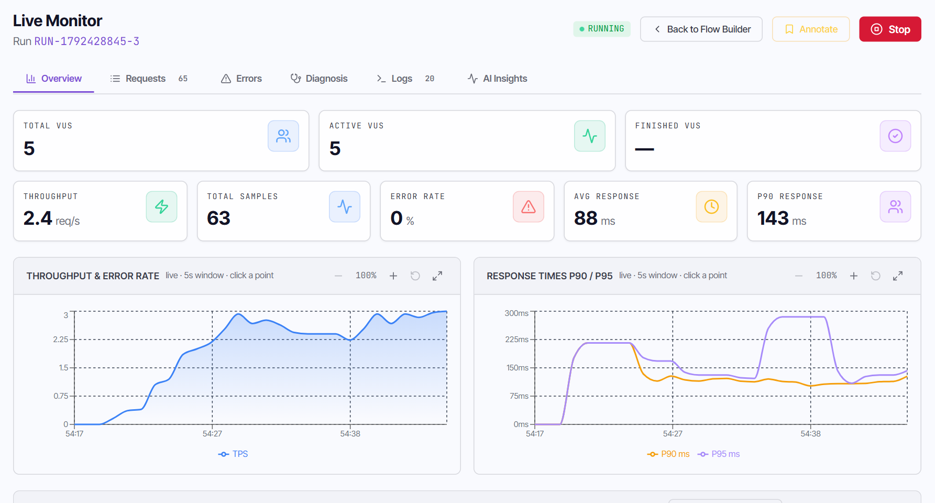The image size is (935, 503).
Task: Reset zoom on the Throughput chart
Action: tap(415, 276)
